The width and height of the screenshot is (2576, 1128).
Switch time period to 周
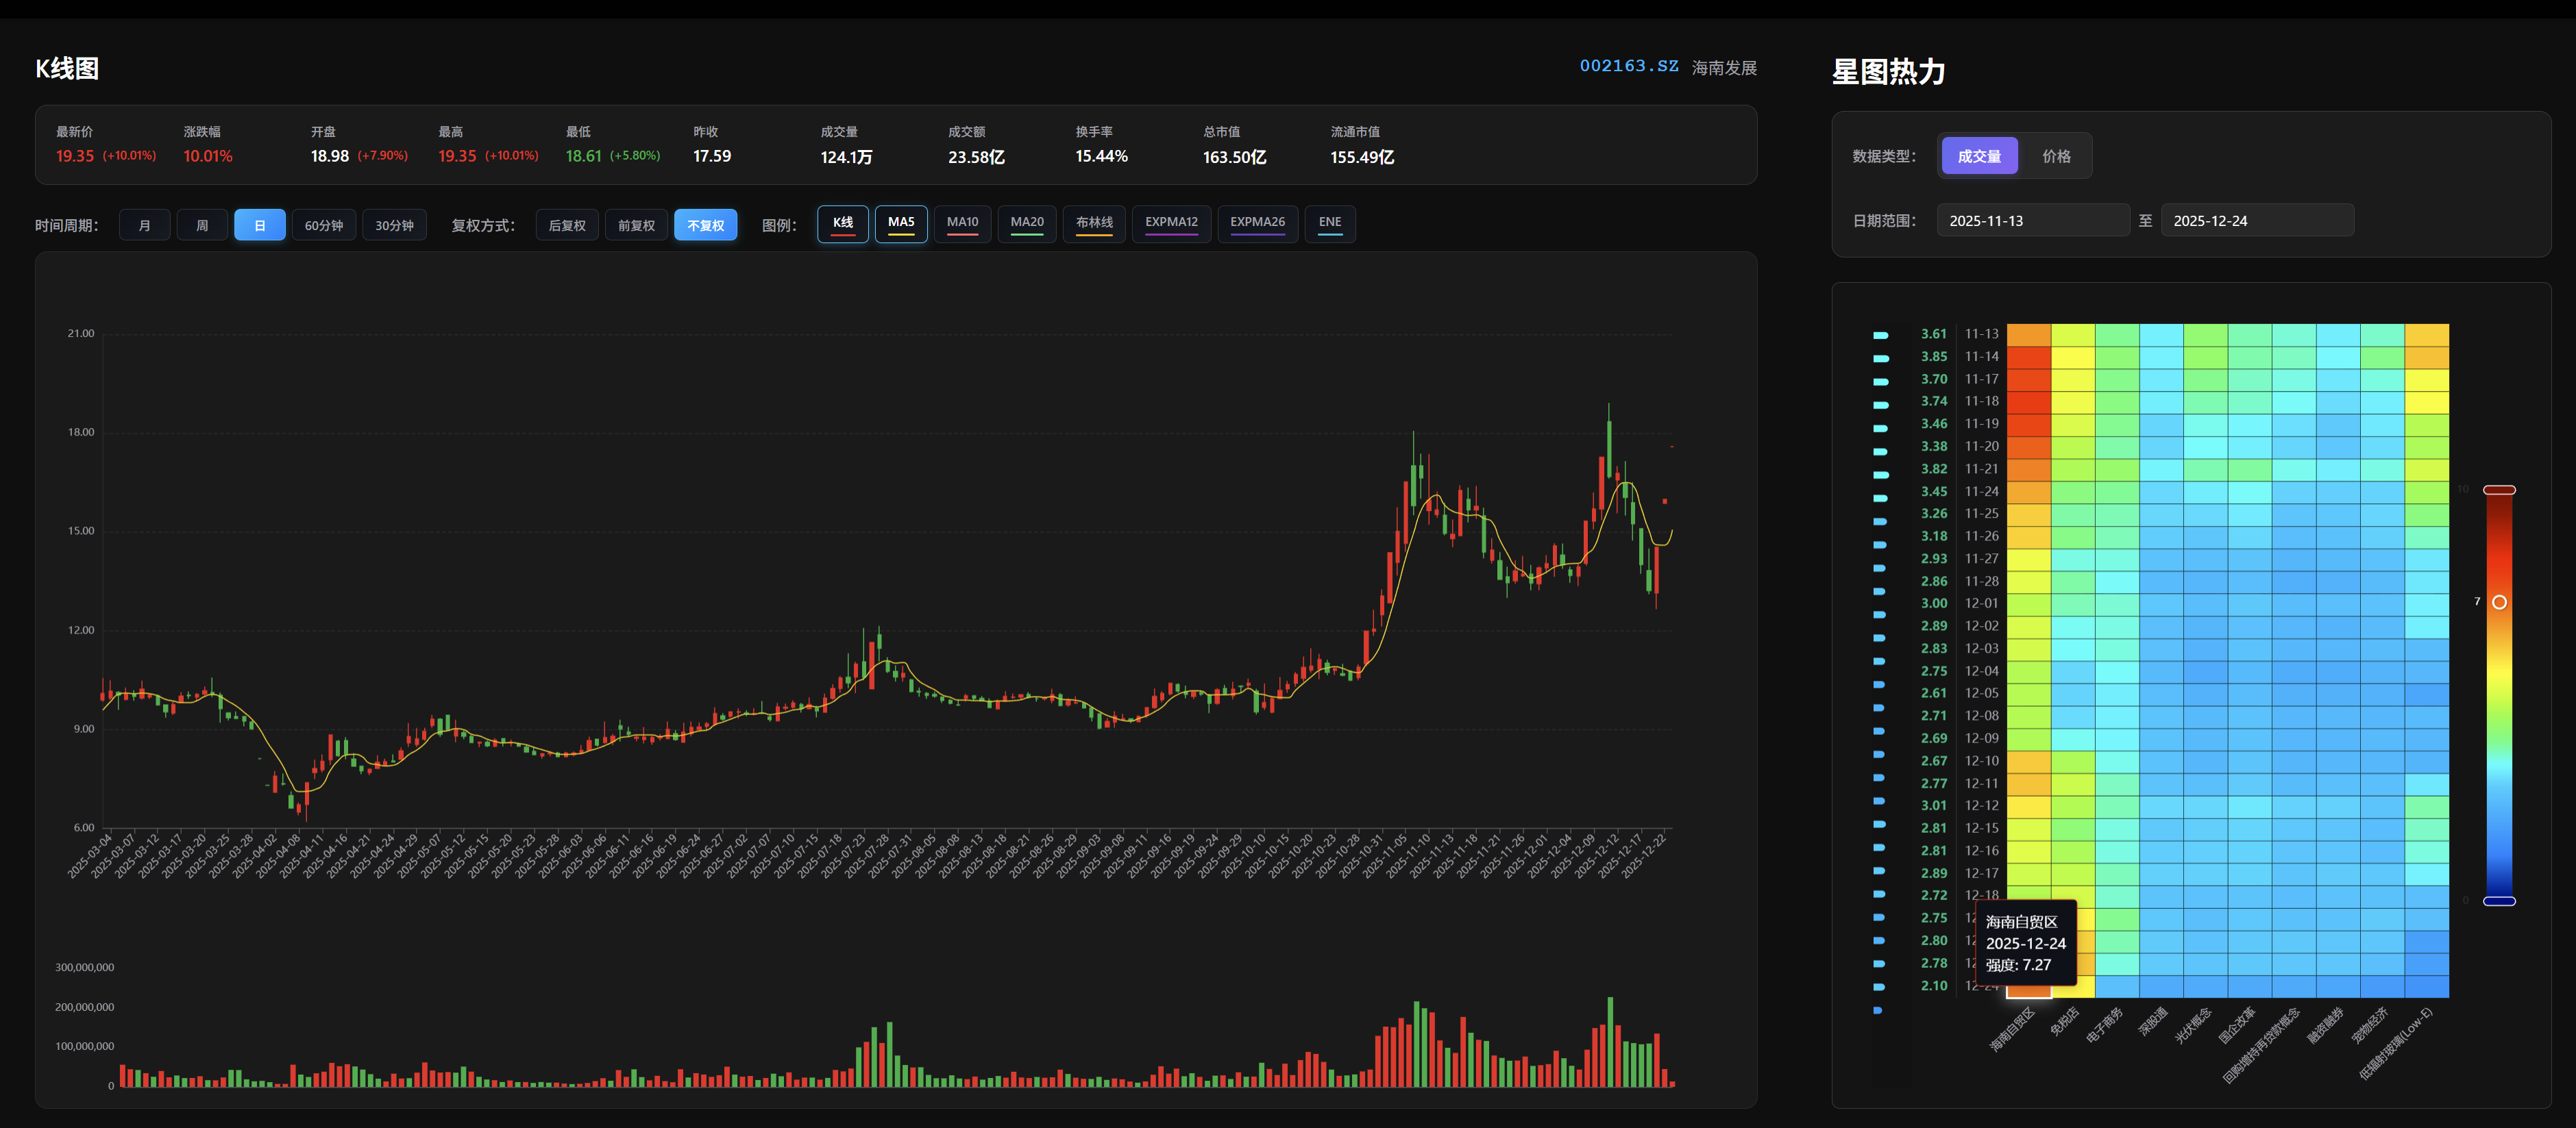(202, 225)
